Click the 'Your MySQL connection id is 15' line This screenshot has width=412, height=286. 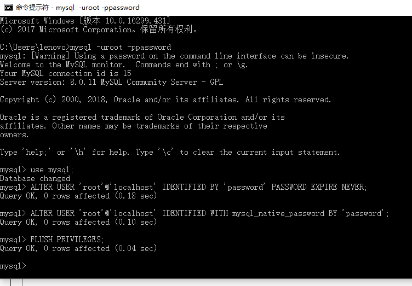(x=66, y=73)
